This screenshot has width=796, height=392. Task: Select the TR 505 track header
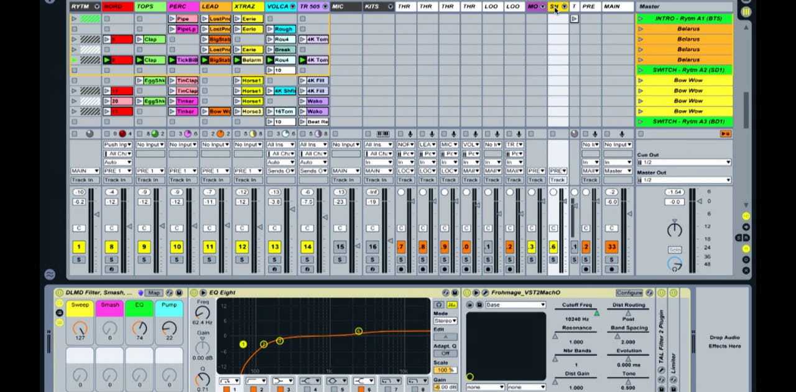(312, 6)
